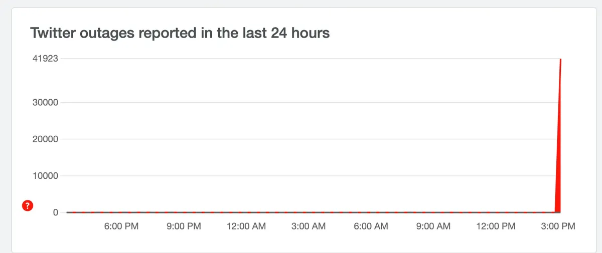
Task: Click the red dashed baseline line
Action: click(x=301, y=212)
